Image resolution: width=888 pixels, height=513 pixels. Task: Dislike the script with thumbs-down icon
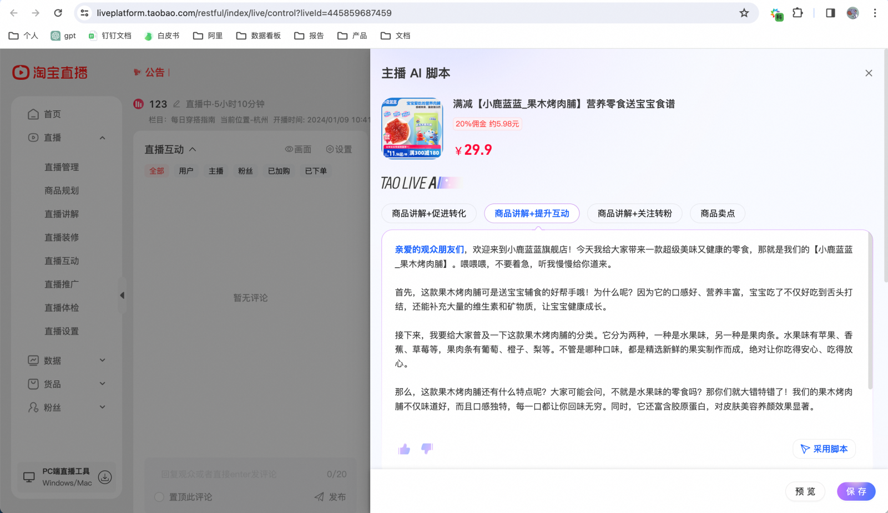coord(426,449)
